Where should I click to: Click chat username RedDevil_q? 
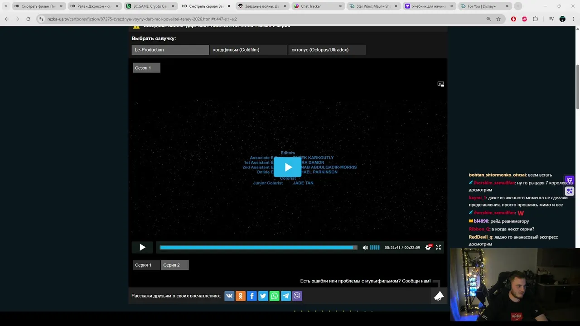pos(480,237)
